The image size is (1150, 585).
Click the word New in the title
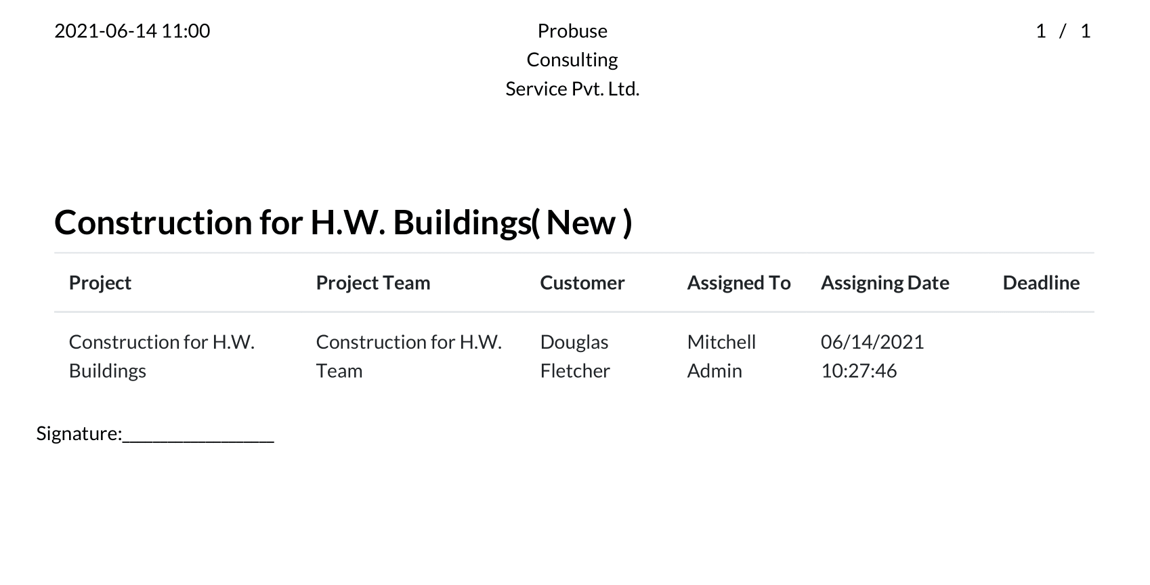point(581,223)
